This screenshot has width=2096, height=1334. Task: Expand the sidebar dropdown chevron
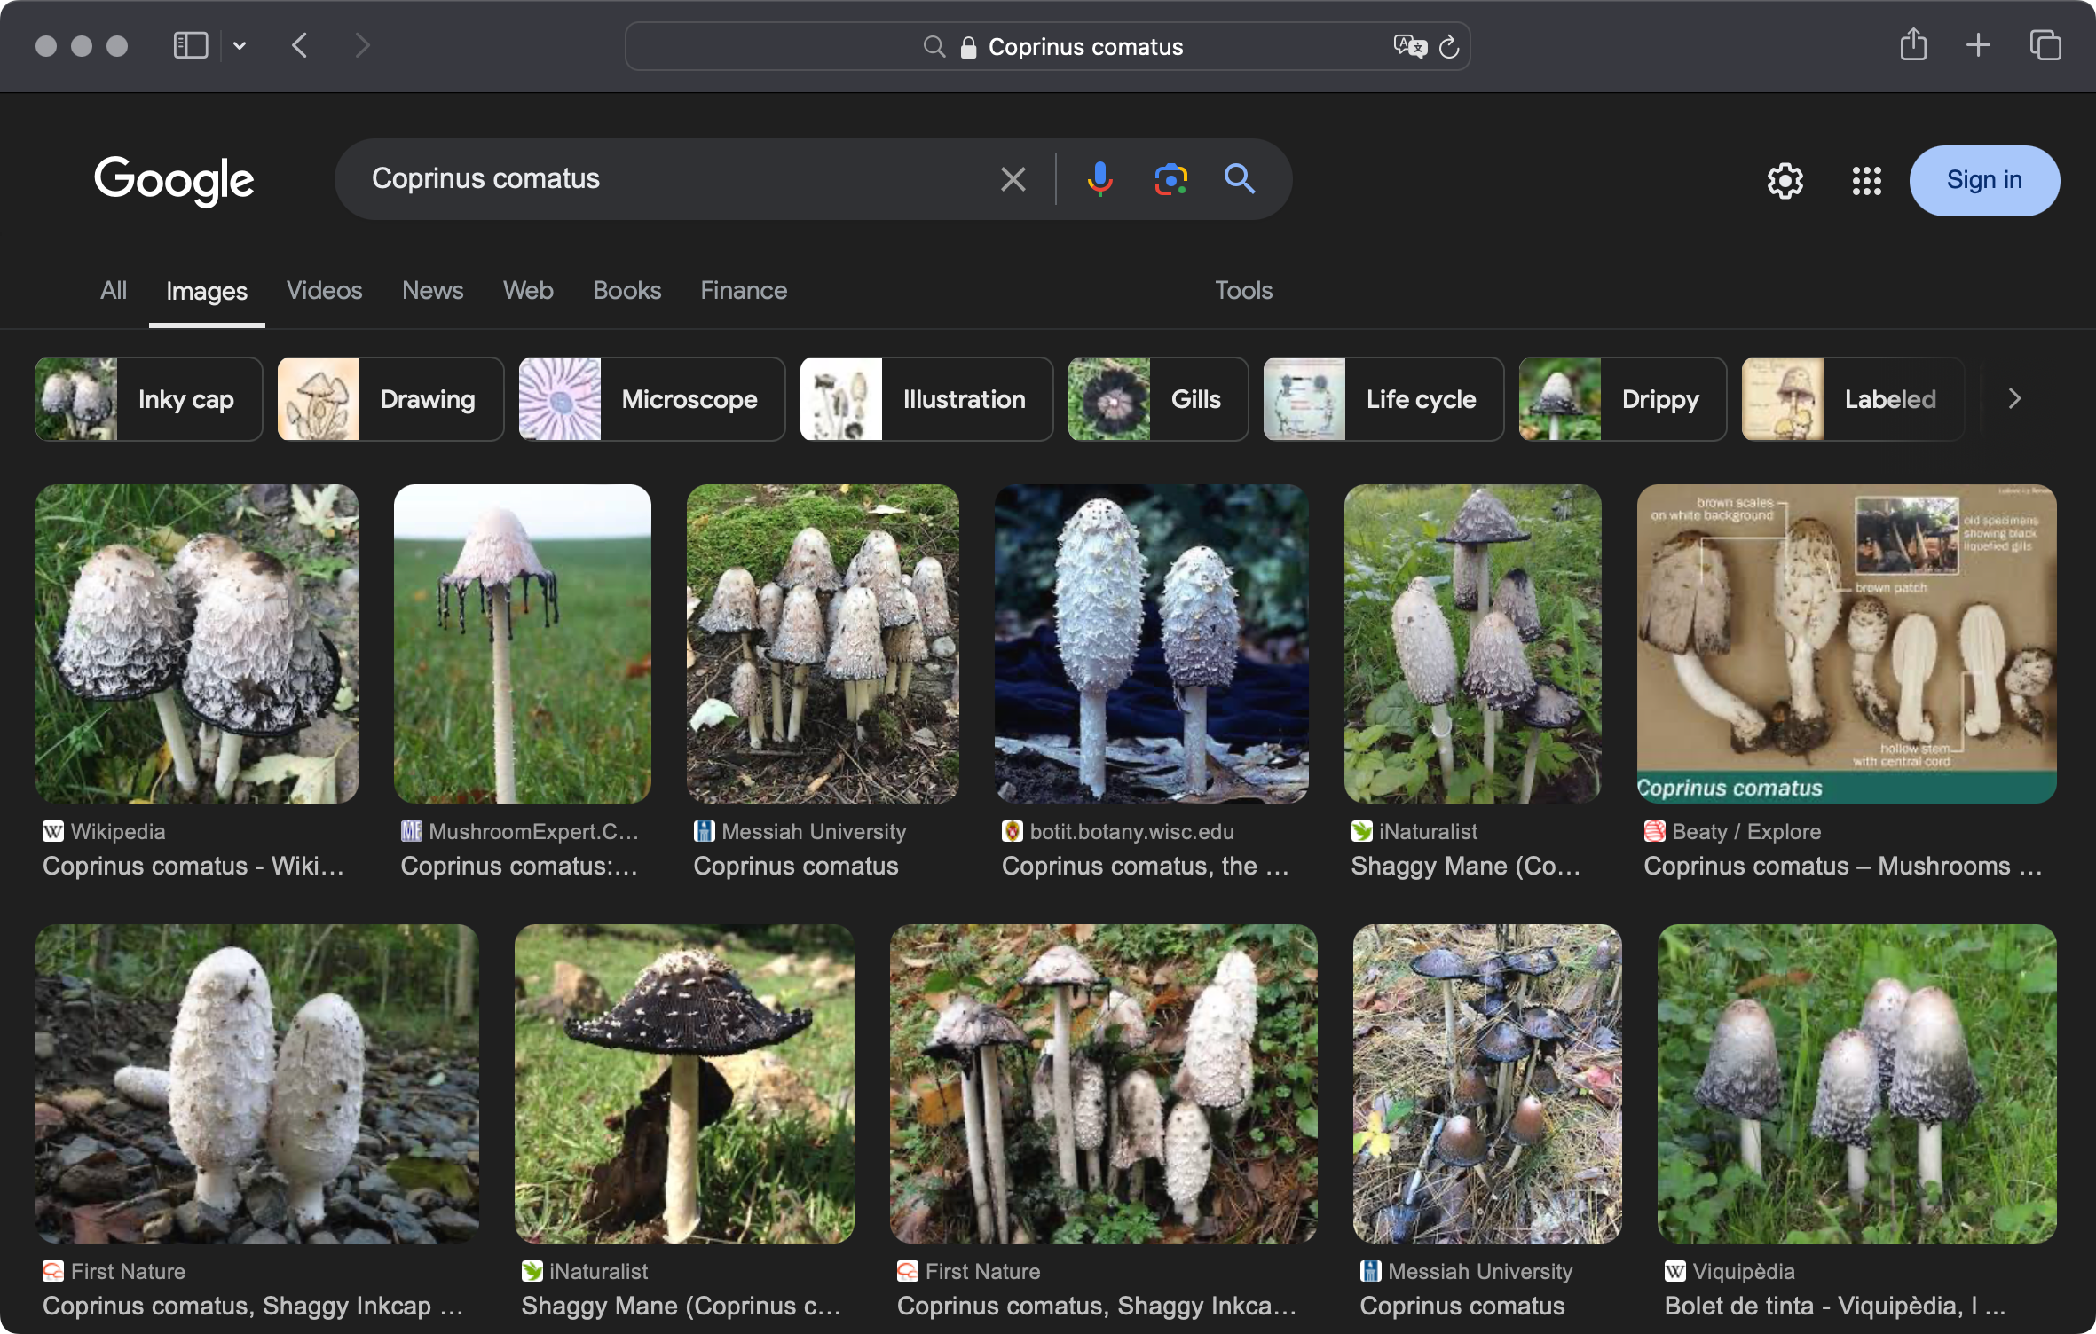(240, 45)
